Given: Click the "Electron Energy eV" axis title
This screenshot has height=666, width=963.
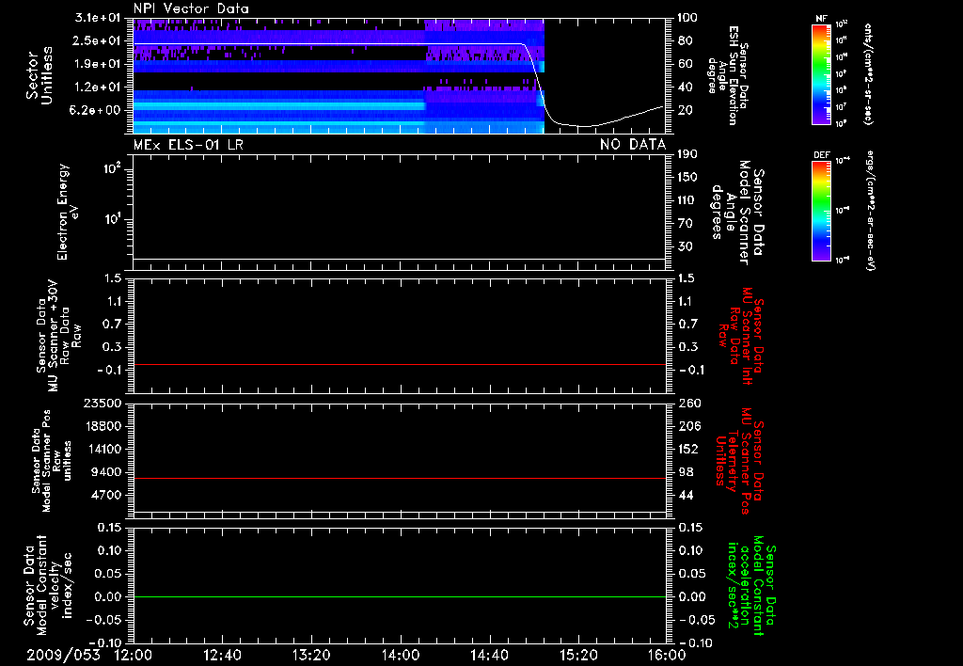Looking at the screenshot, I should tap(68, 212).
